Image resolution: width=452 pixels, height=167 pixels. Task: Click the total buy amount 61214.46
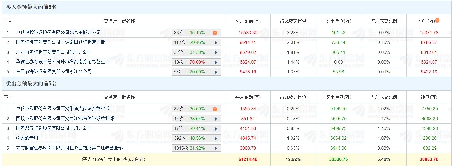248,159
